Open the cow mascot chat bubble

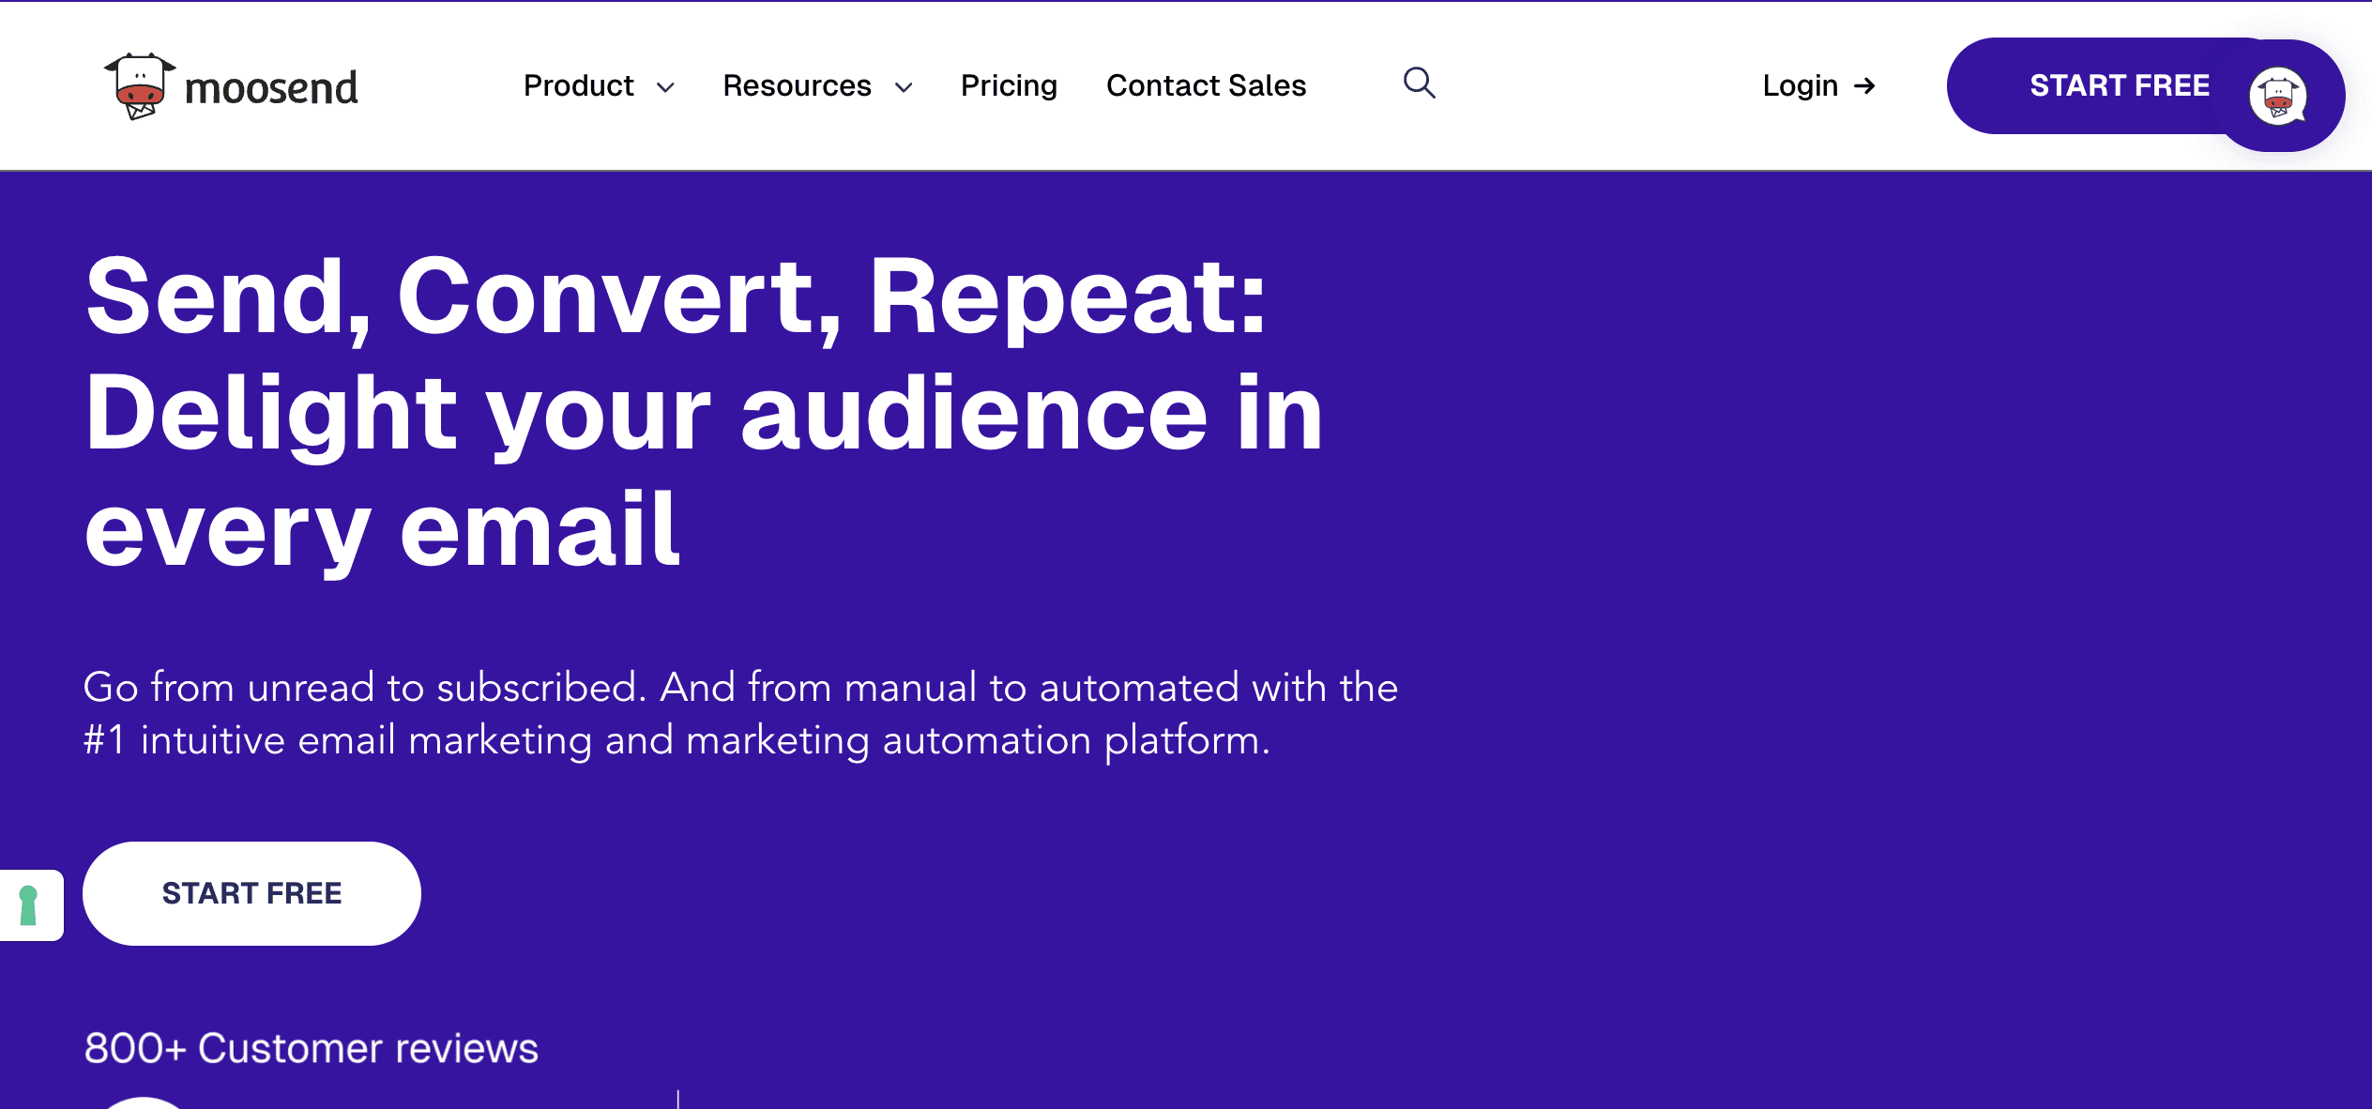2278,96
